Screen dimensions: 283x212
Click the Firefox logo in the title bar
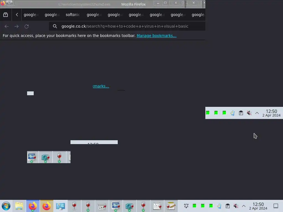coord(3,3)
